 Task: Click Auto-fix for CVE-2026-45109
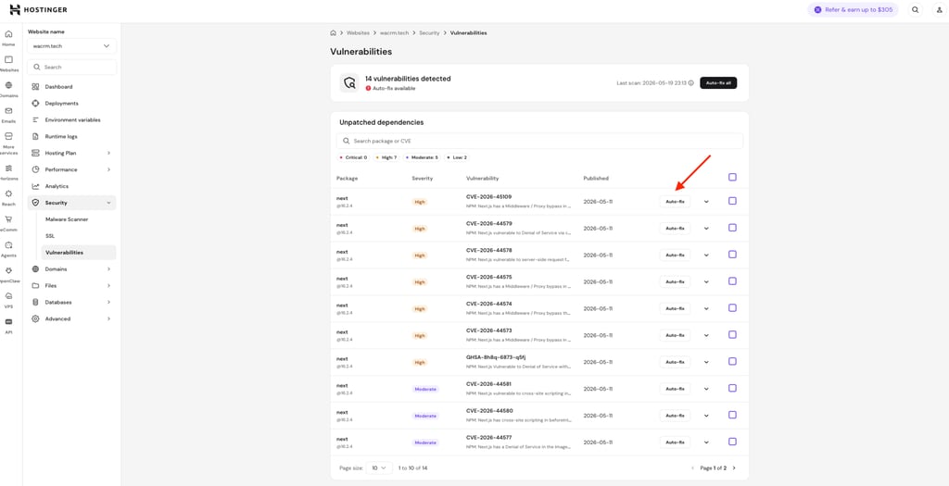coord(675,201)
